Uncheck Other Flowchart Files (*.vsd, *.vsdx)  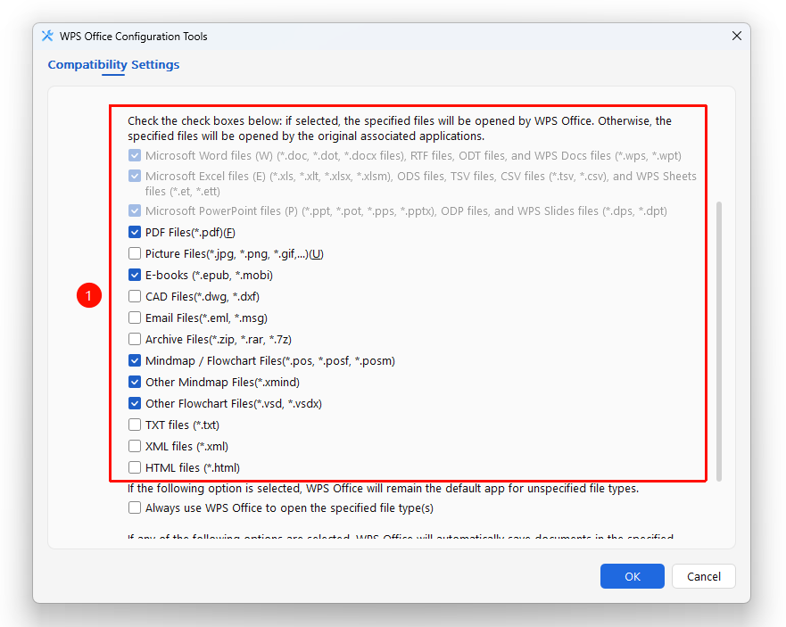135,403
